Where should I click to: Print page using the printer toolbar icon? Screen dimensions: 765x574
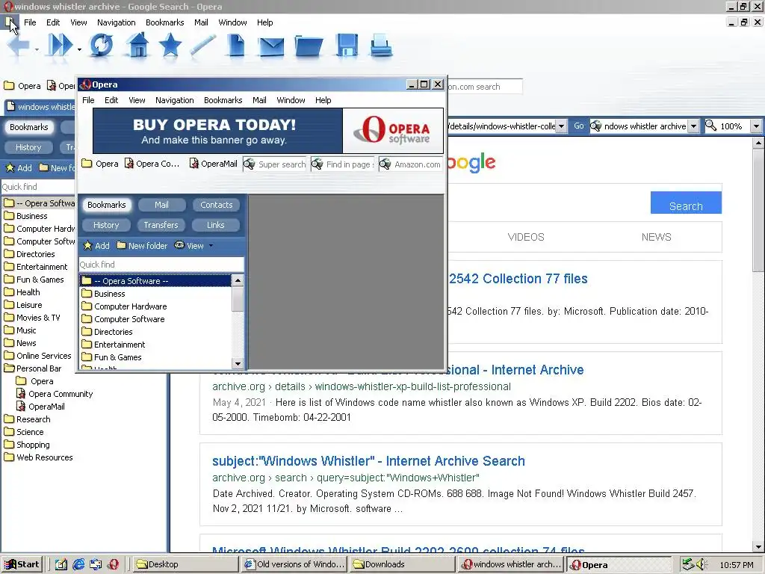point(381,46)
